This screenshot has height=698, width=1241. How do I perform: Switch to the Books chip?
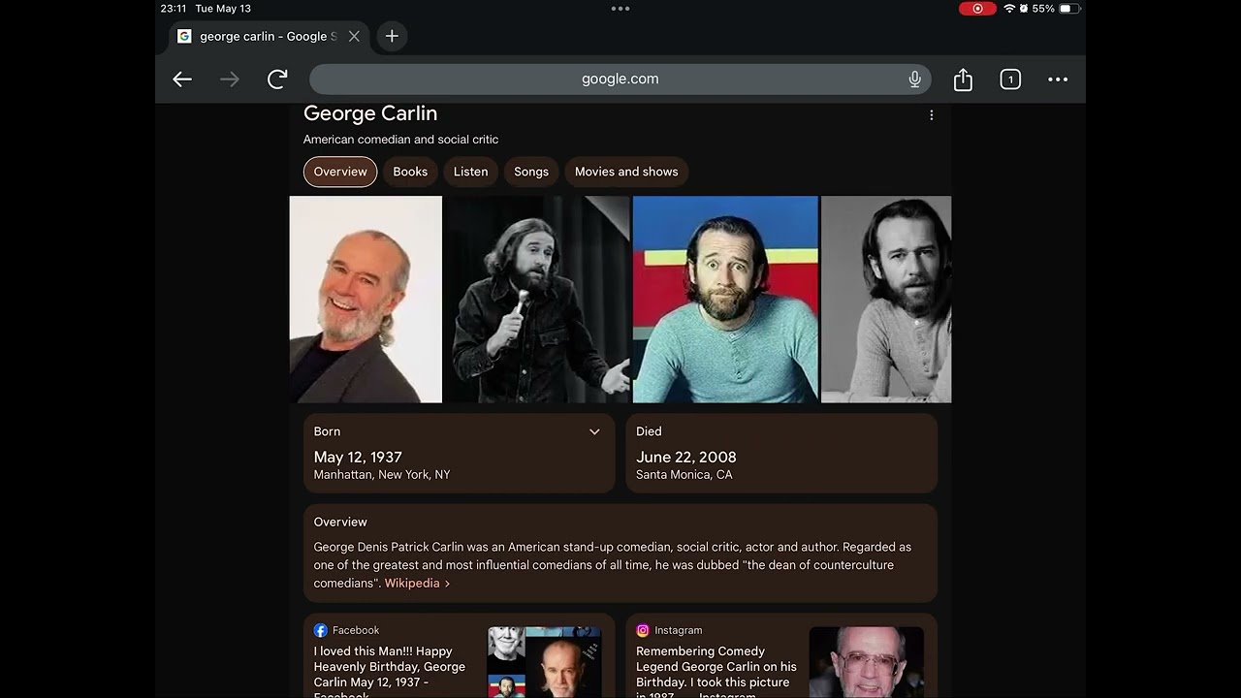pyautogui.click(x=410, y=172)
